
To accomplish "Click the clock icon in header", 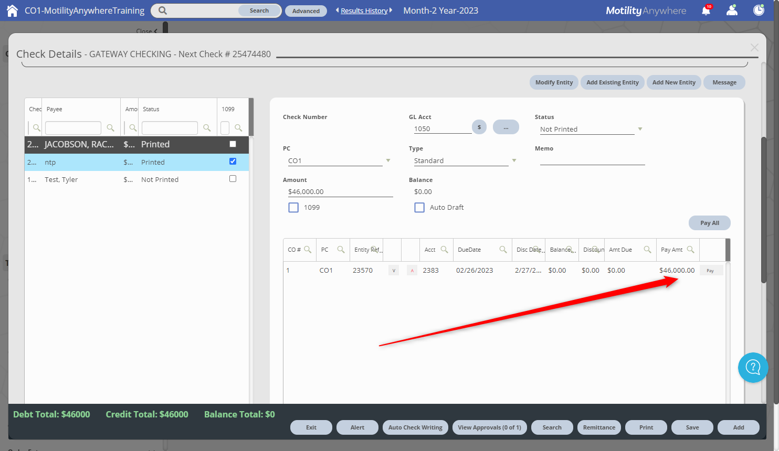I will point(759,10).
